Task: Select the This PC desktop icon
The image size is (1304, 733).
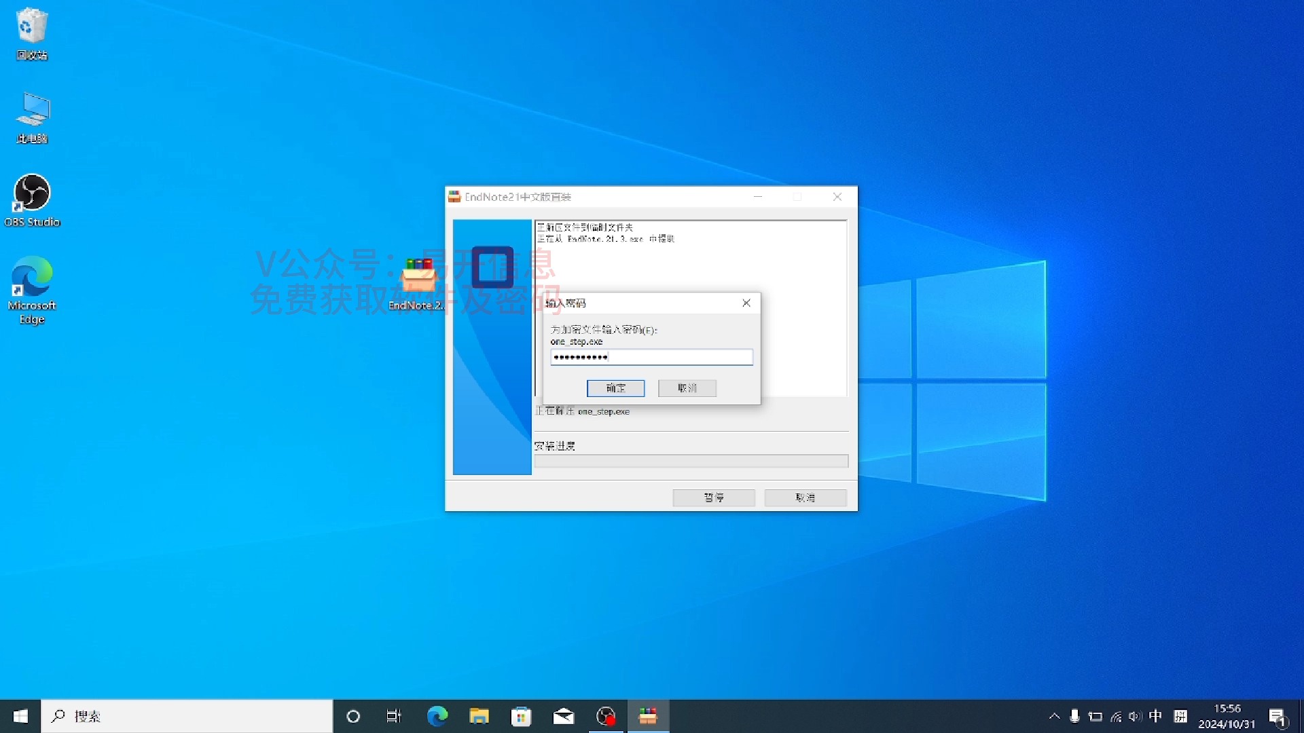Action: tap(32, 117)
